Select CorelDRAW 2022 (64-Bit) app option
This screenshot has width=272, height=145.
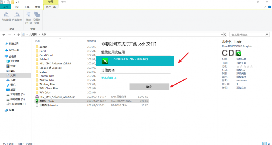[135, 61]
